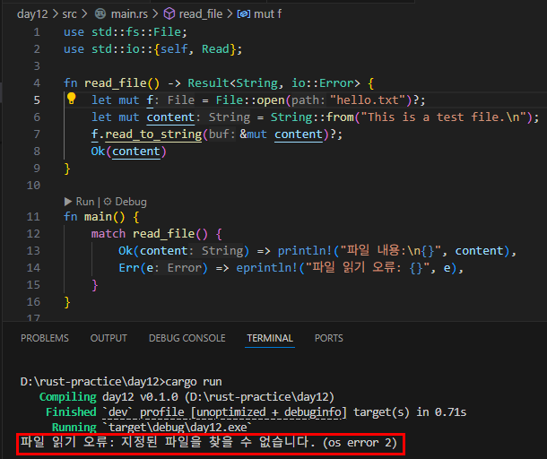
Task: Click the lightbulb code action icon
Action: [x=71, y=99]
